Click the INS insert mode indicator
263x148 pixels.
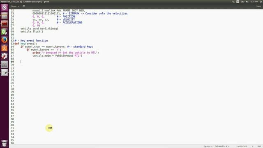point(259,146)
